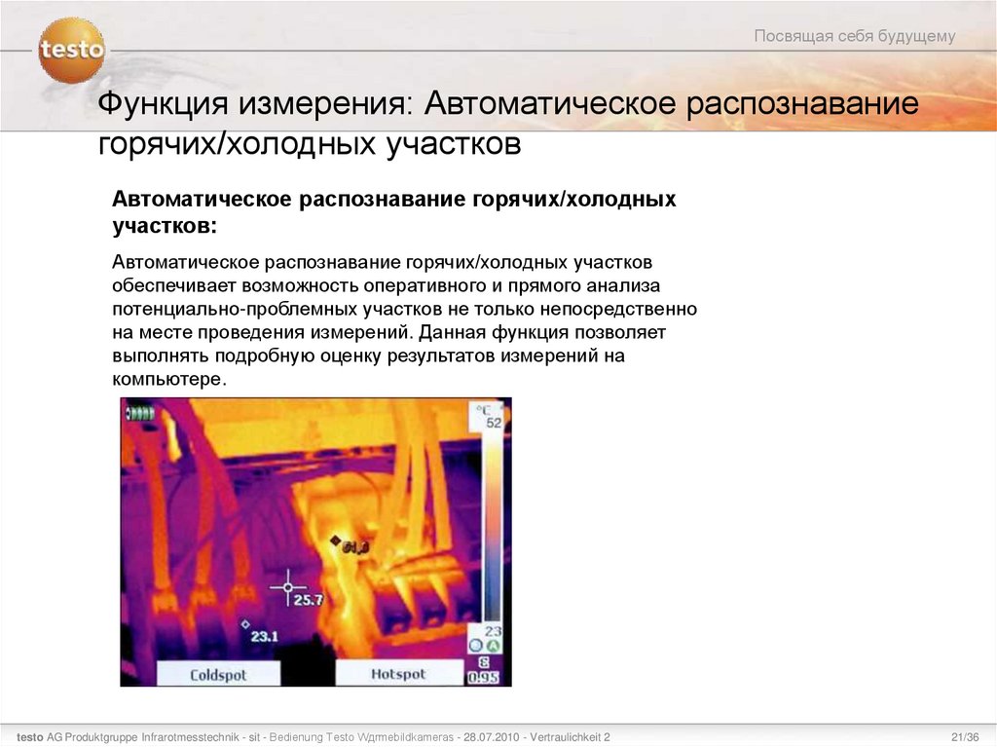This screenshot has width=997, height=747.
Task: Click the blue circle icon beside A
Action: point(476,646)
